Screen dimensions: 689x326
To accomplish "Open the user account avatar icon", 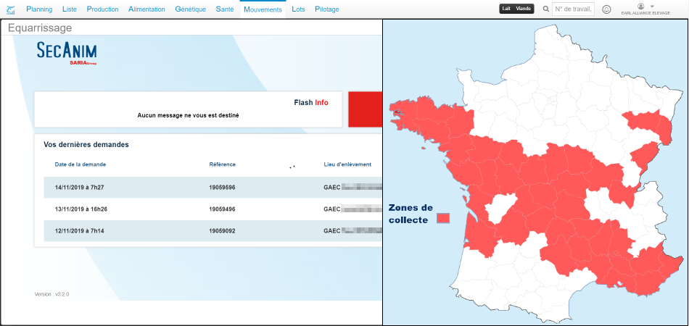I will click(x=640, y=6).
